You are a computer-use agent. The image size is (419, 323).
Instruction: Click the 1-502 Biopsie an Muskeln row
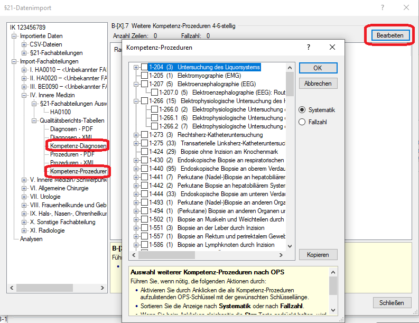217,219
